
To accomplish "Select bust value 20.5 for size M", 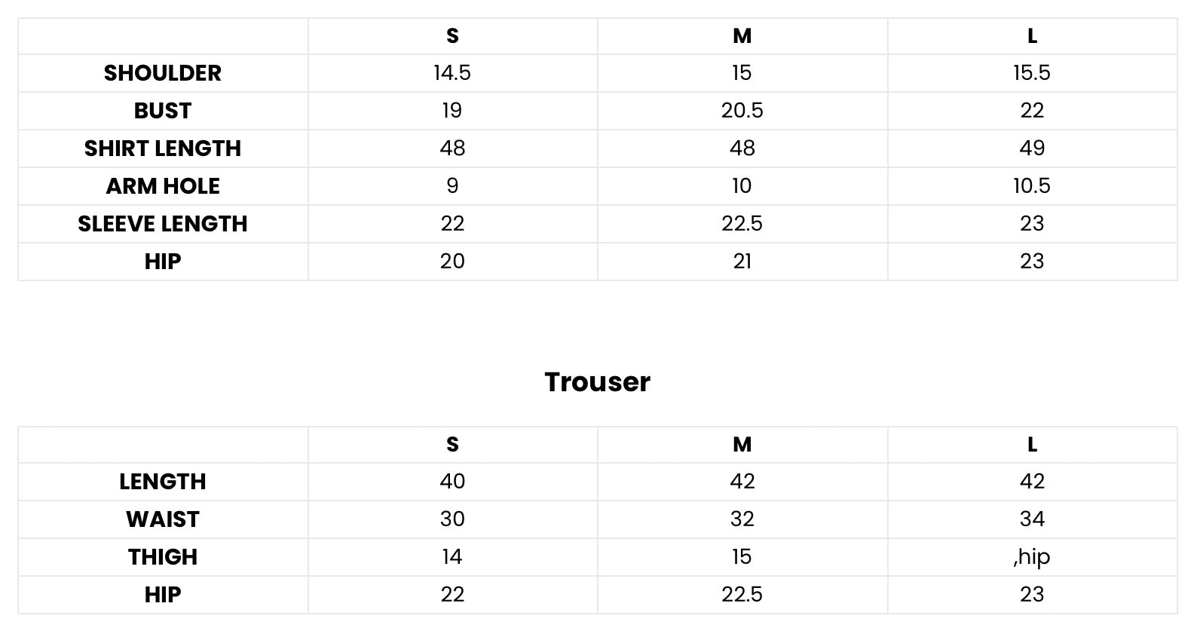I will (742, 111).
